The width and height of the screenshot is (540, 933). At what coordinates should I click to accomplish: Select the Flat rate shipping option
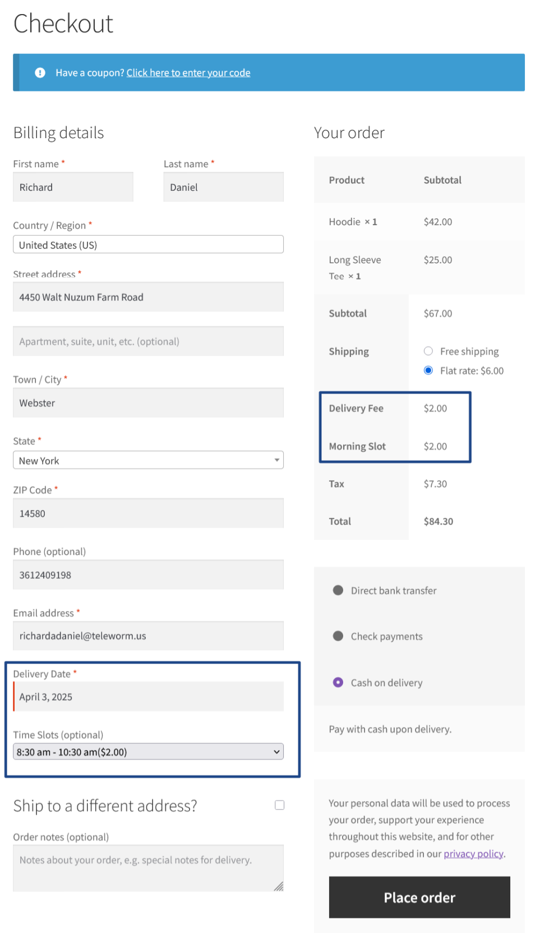[x=428, y=370]
